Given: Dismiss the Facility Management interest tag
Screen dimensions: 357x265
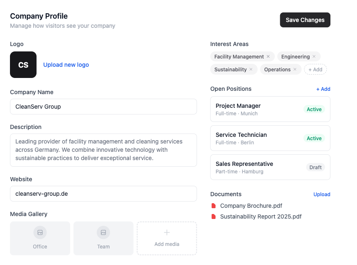Looking at the screenshot, I should tap(269, 56).
